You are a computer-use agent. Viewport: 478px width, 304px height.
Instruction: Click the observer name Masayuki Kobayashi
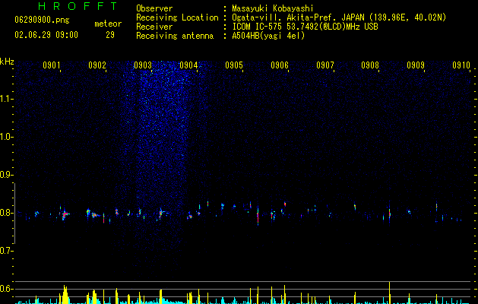[273, 8]
